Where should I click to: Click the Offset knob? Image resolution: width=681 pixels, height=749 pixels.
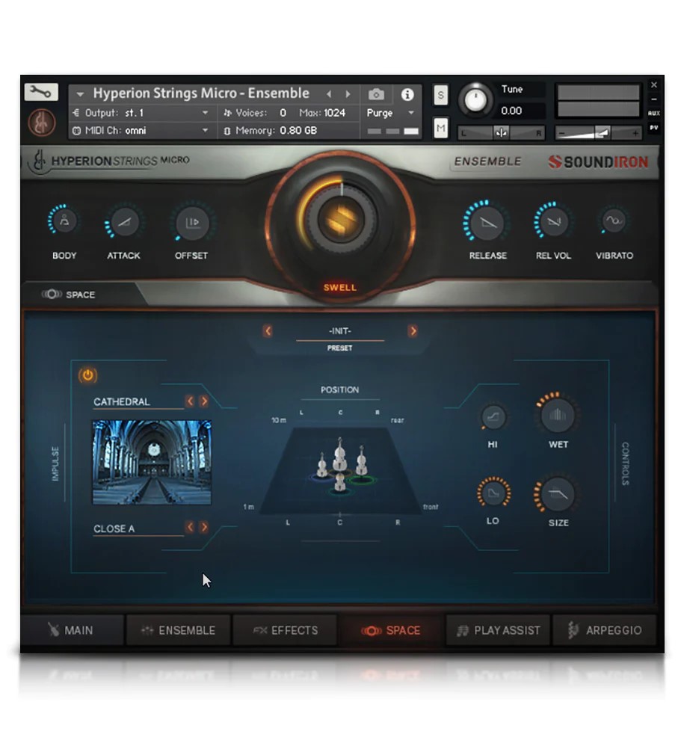tap(192, 223)
